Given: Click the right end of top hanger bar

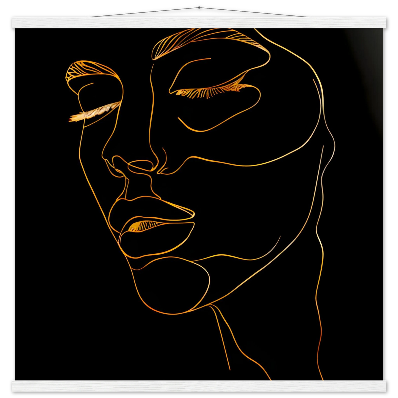Looking at the screenshot, I should [388, 23].
